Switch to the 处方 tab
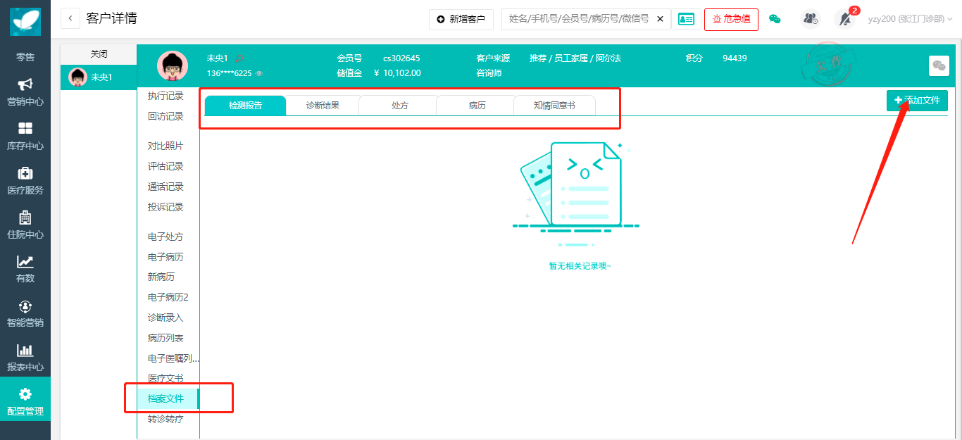Viewport: 962px width, 440px height. click(400, 106)
